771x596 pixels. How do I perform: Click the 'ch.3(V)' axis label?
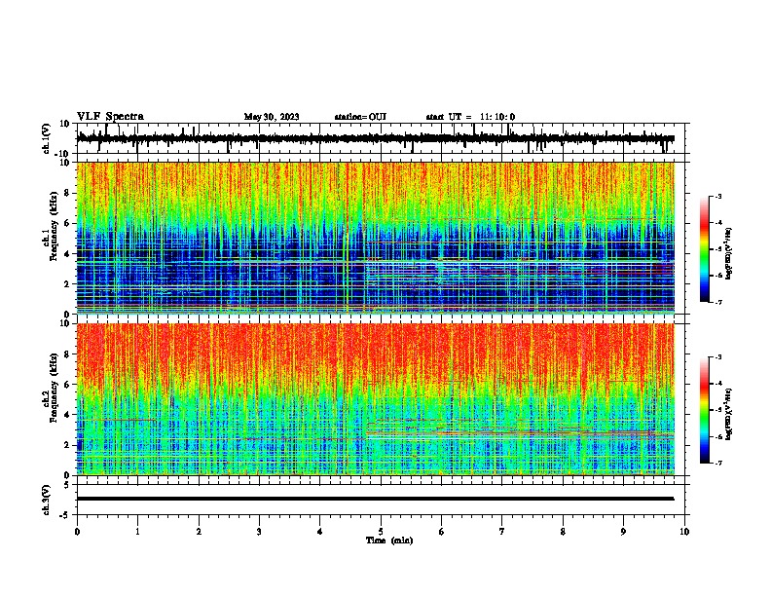[48, 500]
